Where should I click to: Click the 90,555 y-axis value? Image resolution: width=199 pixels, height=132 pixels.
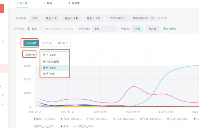click(x=27, y=66)
